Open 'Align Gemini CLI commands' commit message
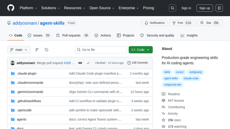Viewport: 230px width, 129px height. pyautogui.click(x=95, y=92)
